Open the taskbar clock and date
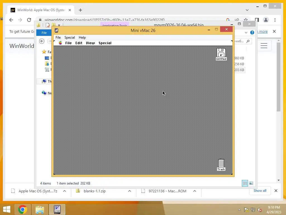Image resolution: width=286 pixels, height=215 pixels. pos(274,210)
